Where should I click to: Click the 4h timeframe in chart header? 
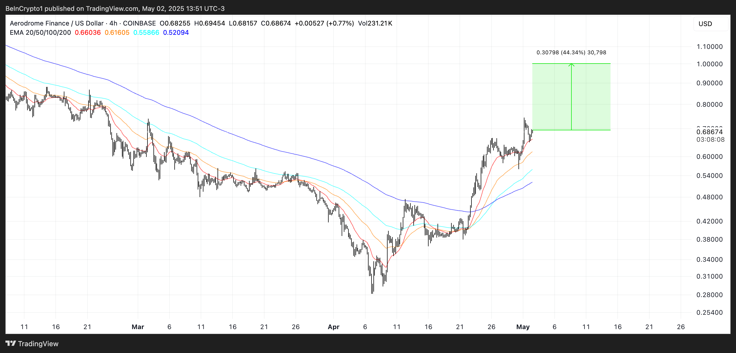(x=114, y=23)
